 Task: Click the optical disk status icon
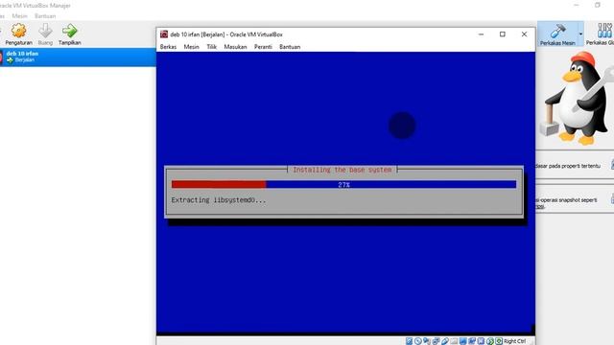tap(418, 341)
